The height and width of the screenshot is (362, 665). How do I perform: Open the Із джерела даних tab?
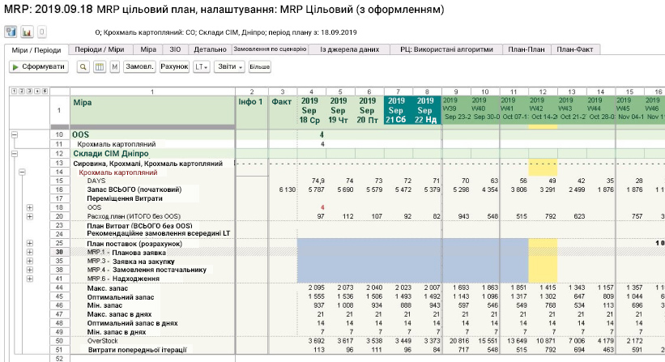tap(349, 49)
